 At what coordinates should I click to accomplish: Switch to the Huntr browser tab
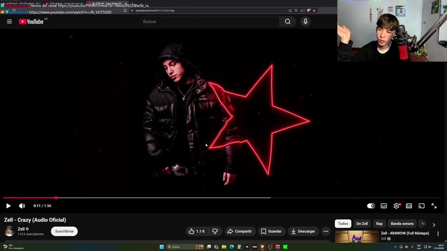pyautogui.click(x=23, y=3)
